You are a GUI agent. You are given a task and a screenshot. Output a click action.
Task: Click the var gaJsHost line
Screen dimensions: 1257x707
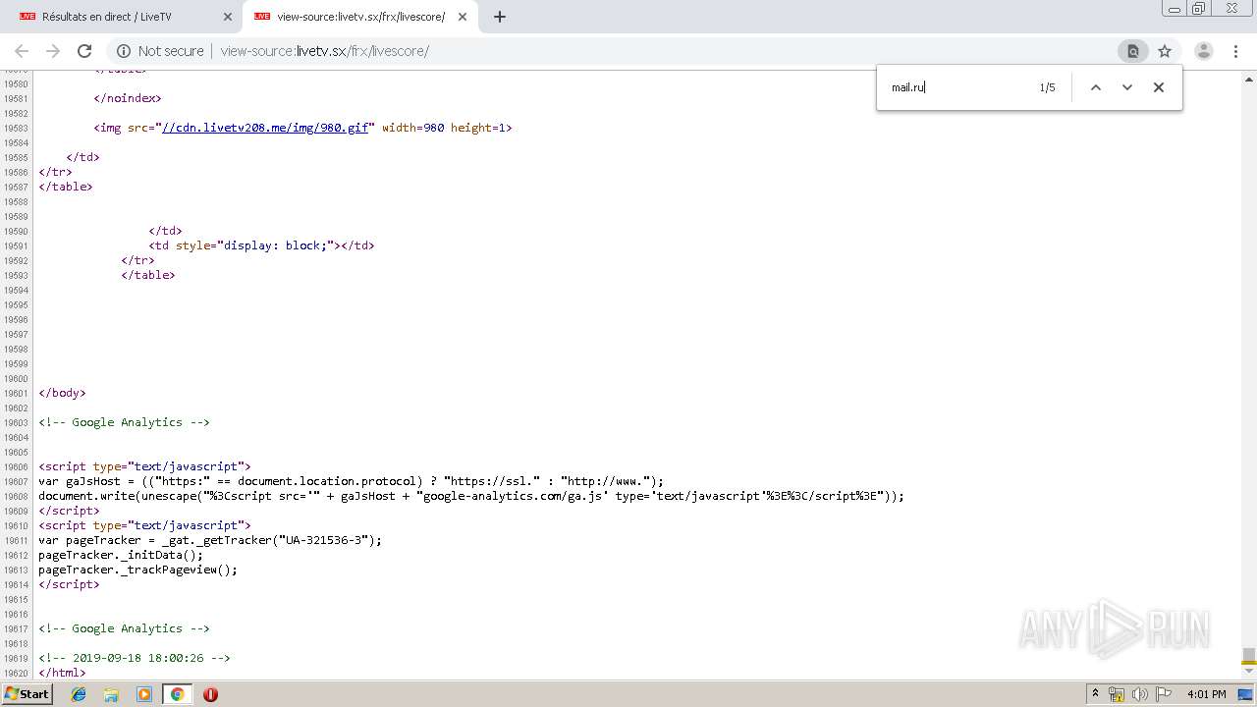tap(352, 481)
